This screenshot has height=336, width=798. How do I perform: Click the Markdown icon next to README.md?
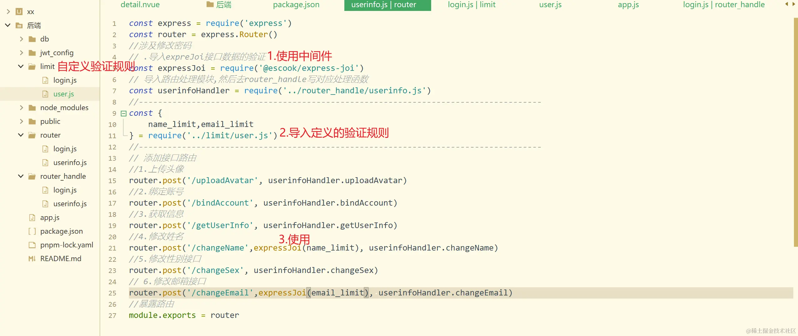[32, 258]
